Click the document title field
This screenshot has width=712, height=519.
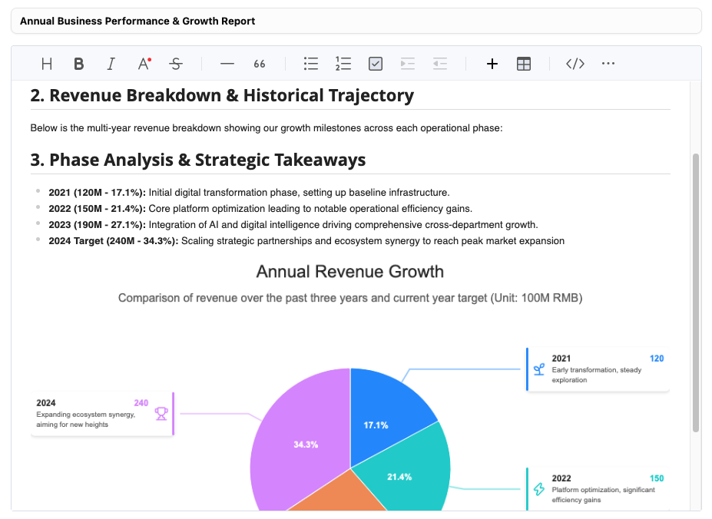pos(356,21)
